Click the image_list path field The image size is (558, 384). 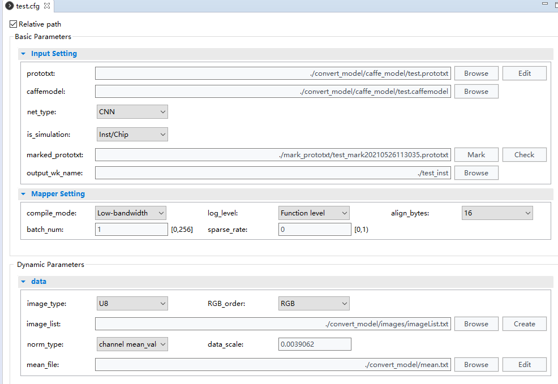coord(273,324)
